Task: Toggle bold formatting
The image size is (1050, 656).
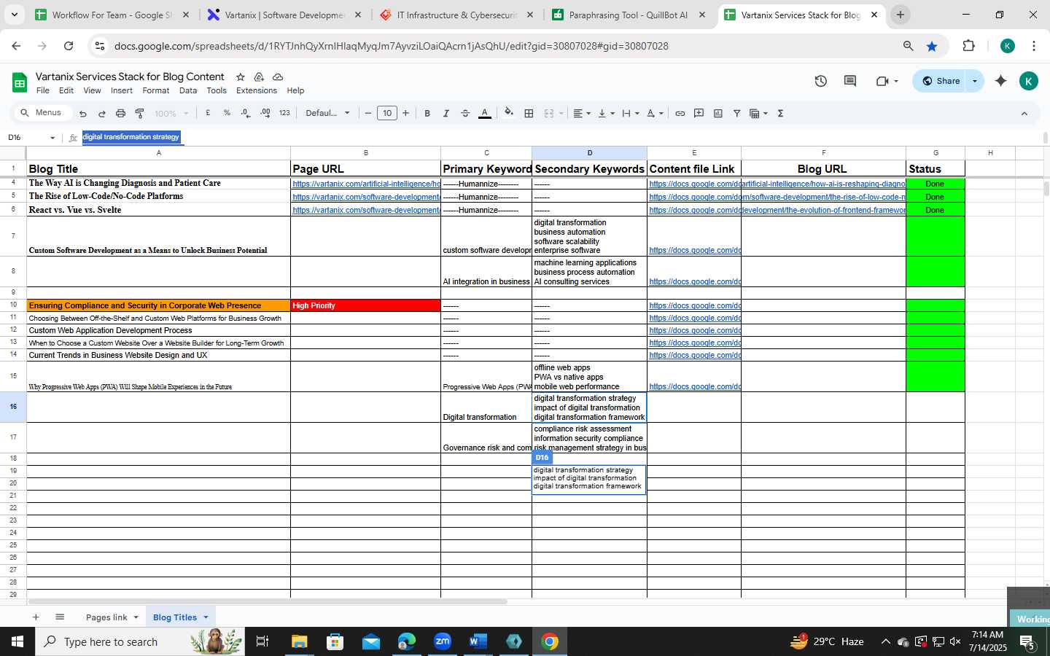Action: [x=427, y=113]
